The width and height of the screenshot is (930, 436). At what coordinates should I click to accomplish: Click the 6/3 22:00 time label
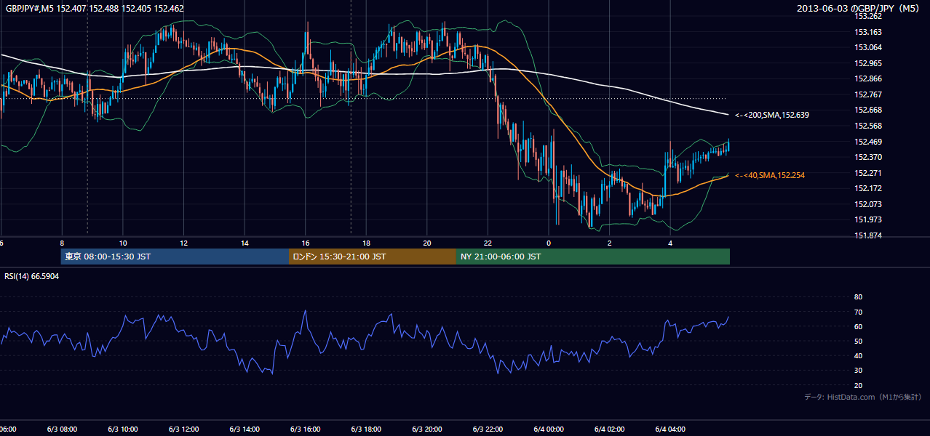488,429
